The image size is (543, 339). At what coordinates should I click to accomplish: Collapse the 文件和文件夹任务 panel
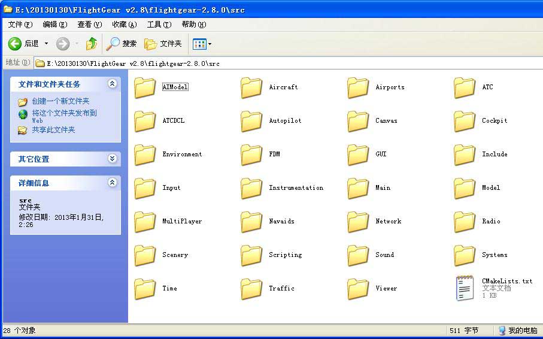[x=112, y=83]
